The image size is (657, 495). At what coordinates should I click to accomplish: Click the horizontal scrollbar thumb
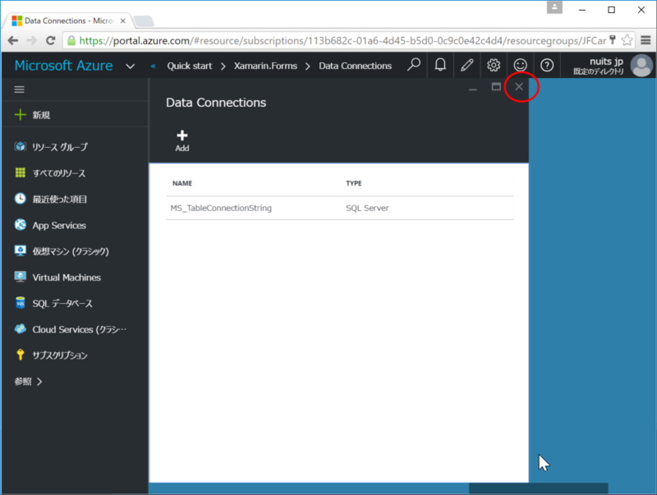[539, 488]
